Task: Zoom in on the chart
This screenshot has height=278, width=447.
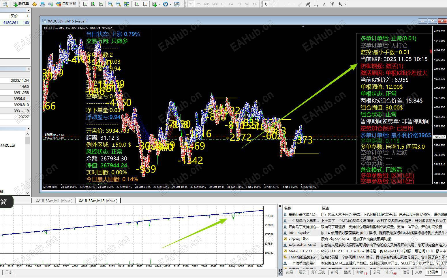Action: click(110, 4)
